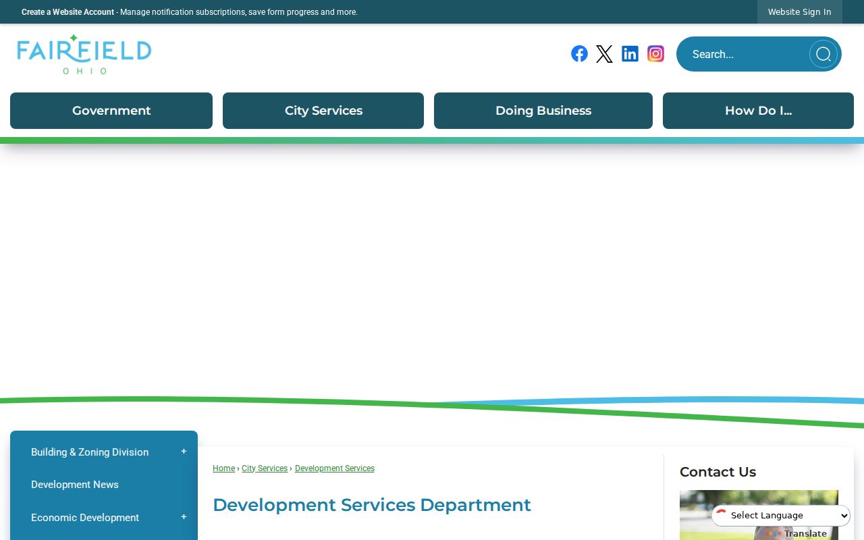Open the How Do I... menu
The height and width of the screenshot is (540, 864).
[x=758, y=111]
